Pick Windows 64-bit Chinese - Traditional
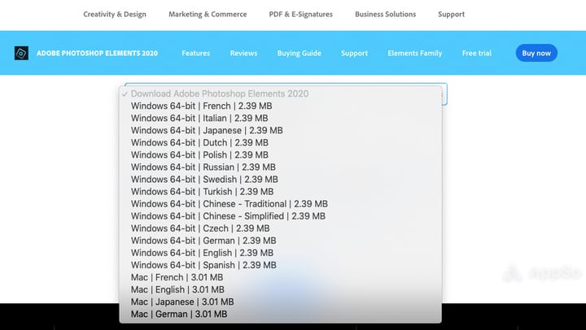 [x=280, y=204]
